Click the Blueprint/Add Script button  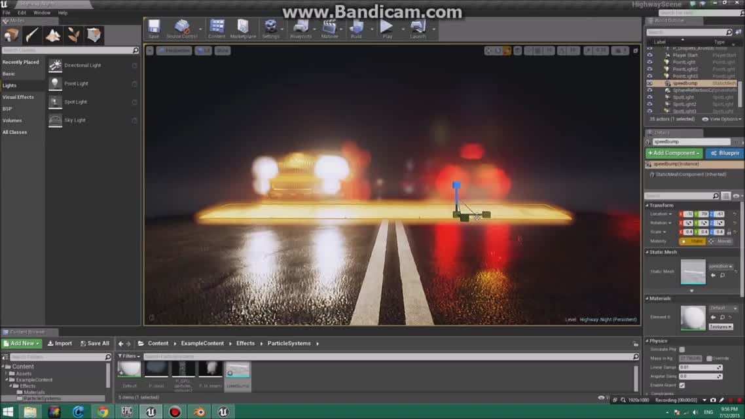(725, 153)
